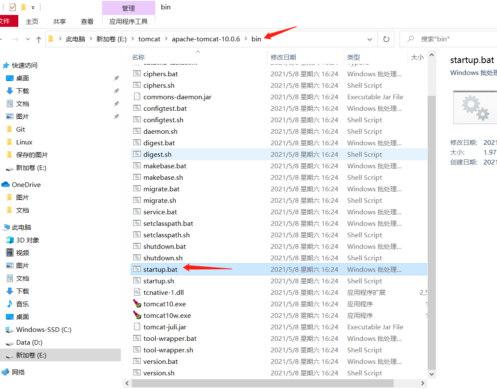Select the digest.sh file icon
This screenshot has height=389, width=497.
point(137,154)
